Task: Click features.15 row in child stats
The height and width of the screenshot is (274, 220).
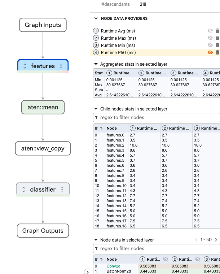Action: click(x=157, y=211)
